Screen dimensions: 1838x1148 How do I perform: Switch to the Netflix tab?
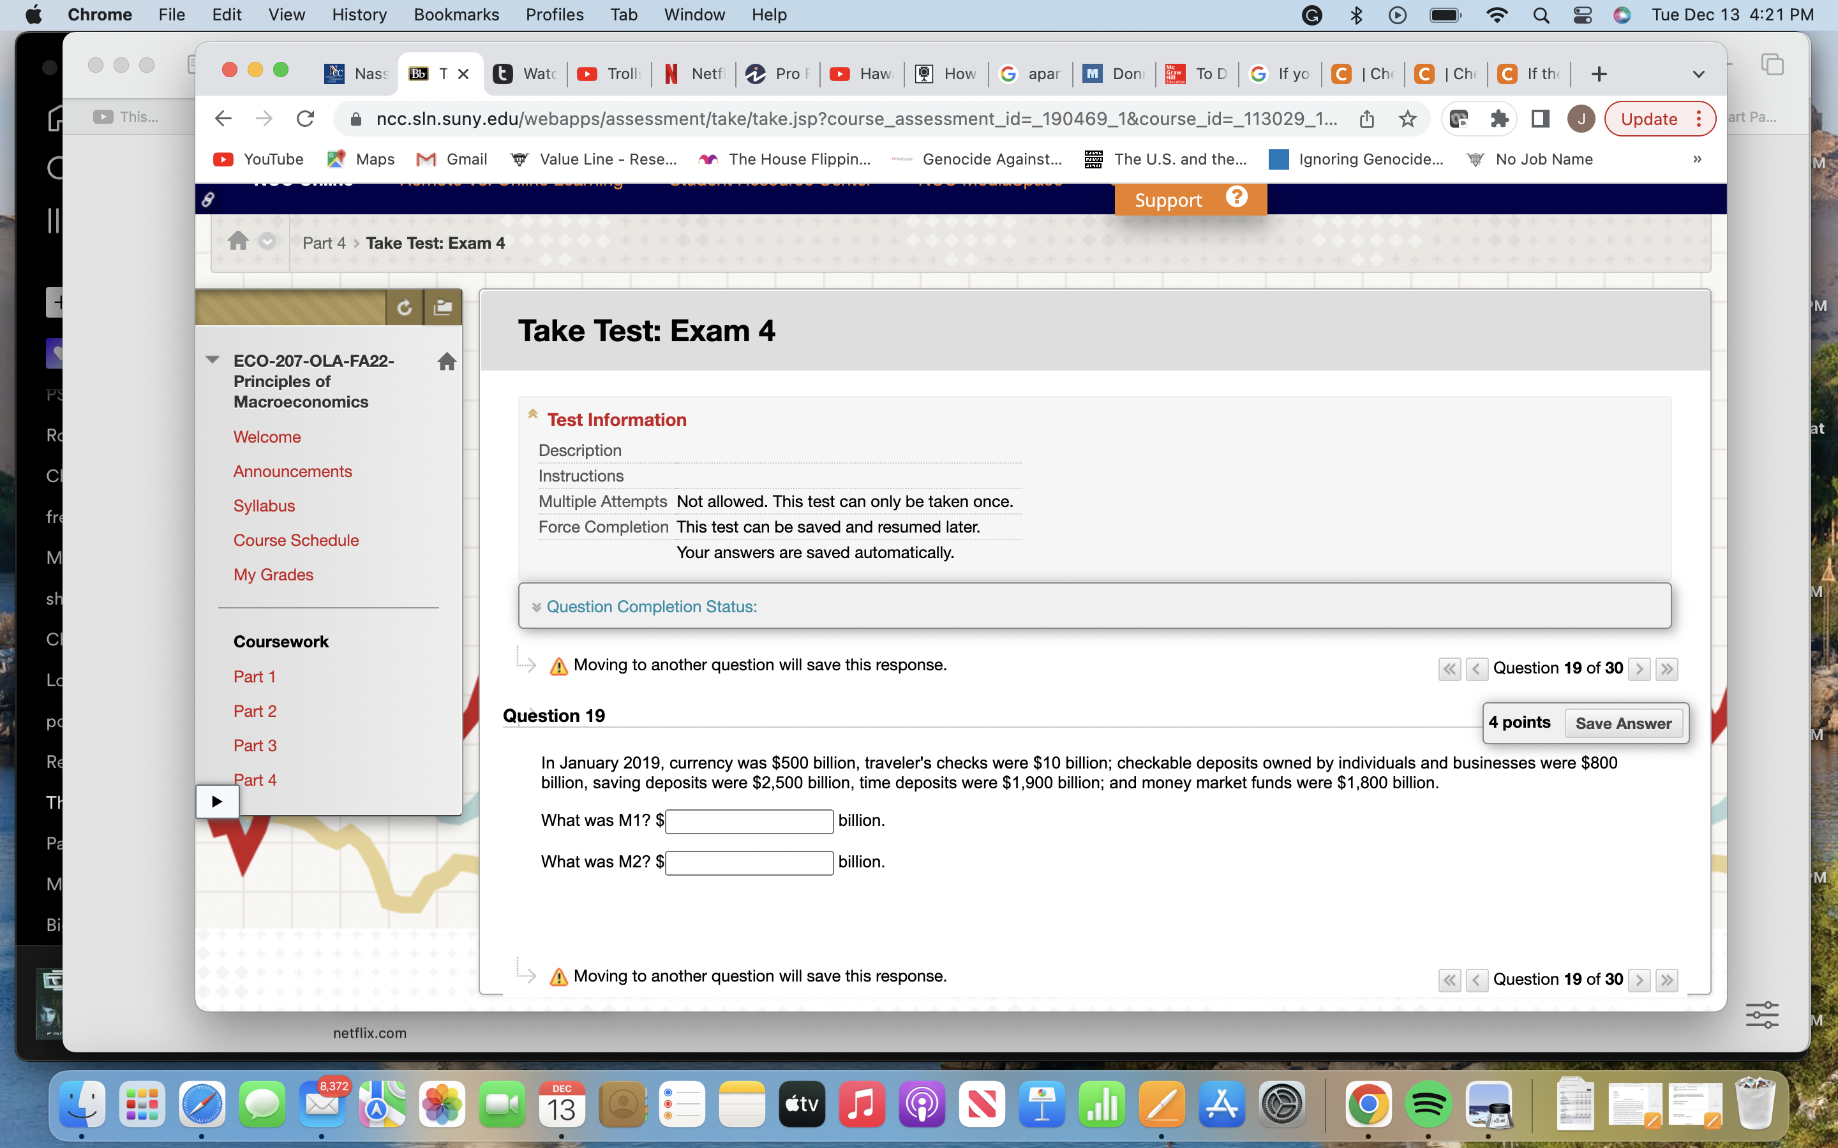tap(694, 73)
